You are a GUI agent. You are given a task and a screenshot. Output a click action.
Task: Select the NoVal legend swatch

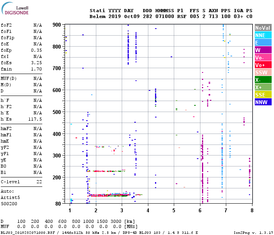pyautogui.click(x=263, y=28)
